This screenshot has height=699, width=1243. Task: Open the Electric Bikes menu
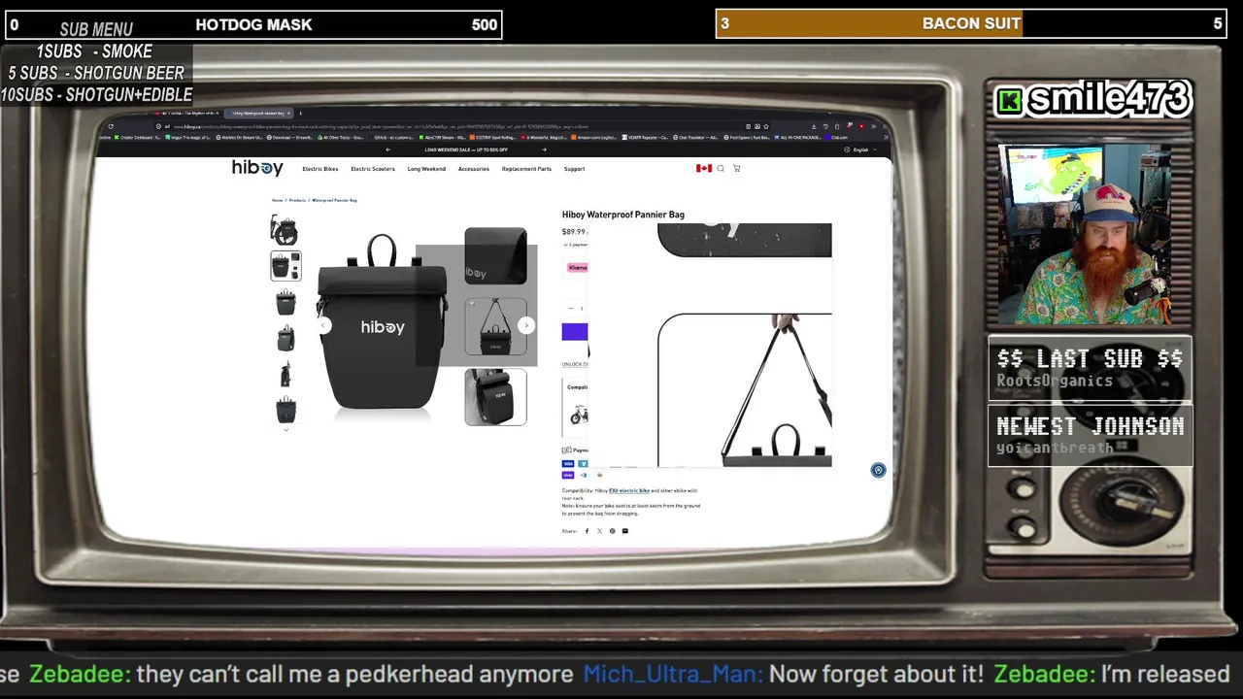pyautogui.click(x=320, y=169)
